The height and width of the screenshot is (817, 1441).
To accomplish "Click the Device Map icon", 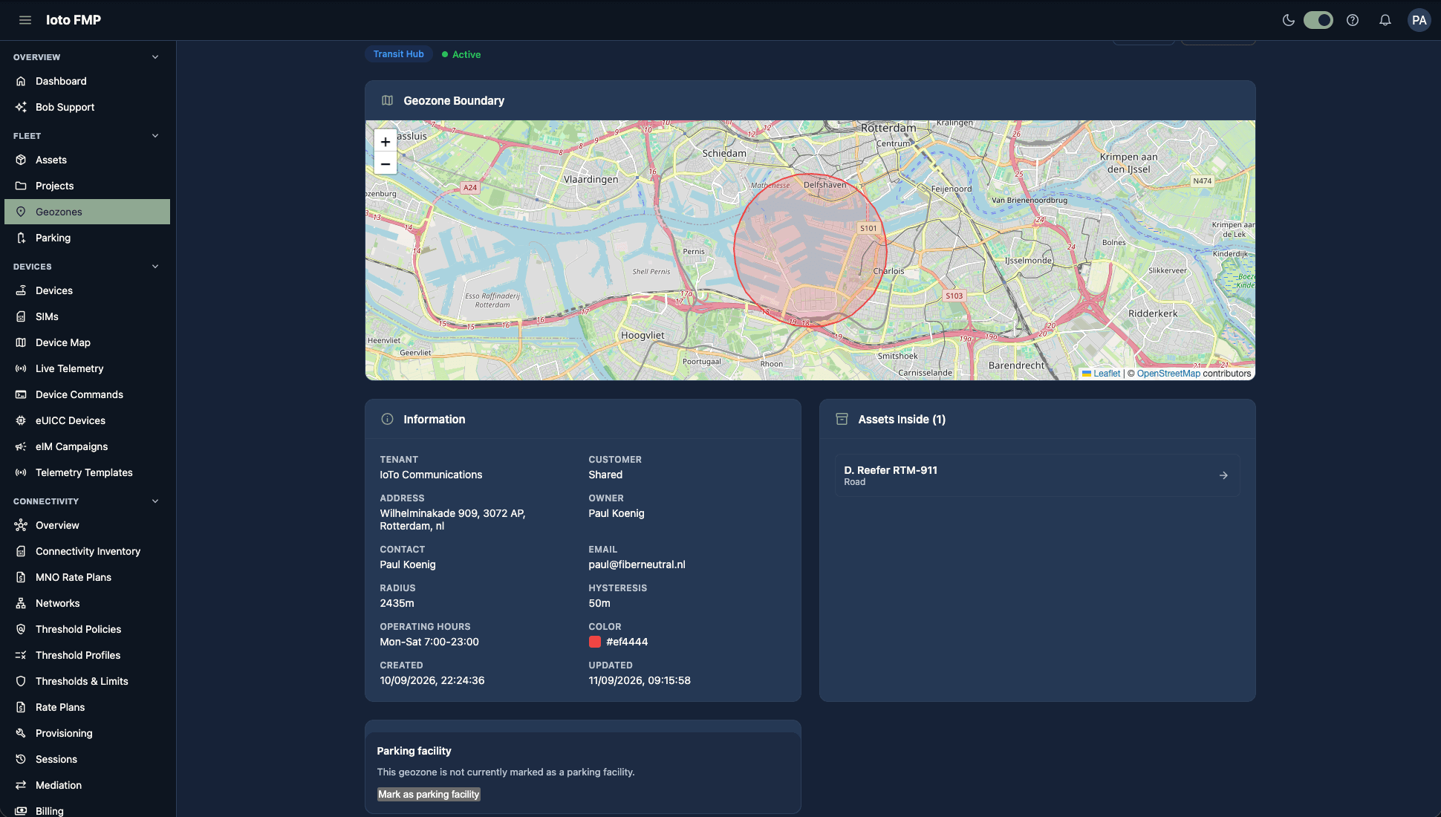I will coord(21,342).
